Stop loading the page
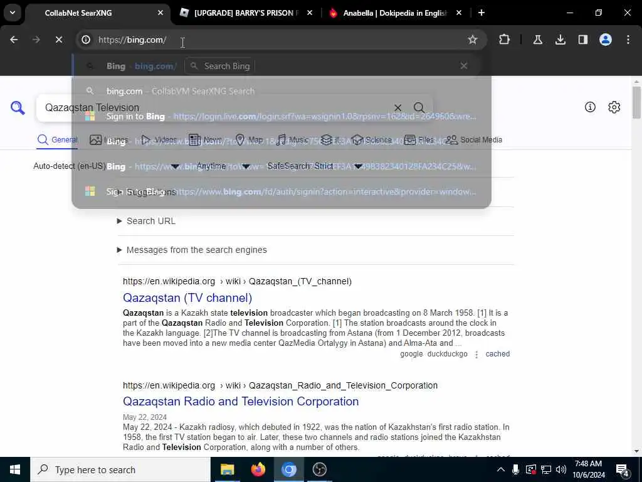 pyautogui.click(x=58, y=40)
